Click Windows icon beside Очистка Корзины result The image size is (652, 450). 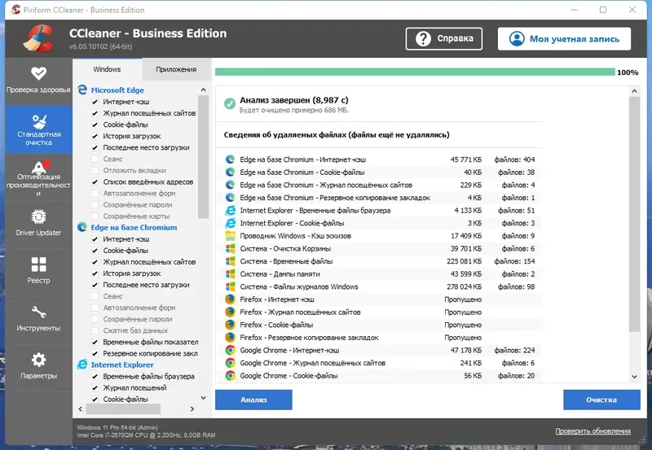230,249
